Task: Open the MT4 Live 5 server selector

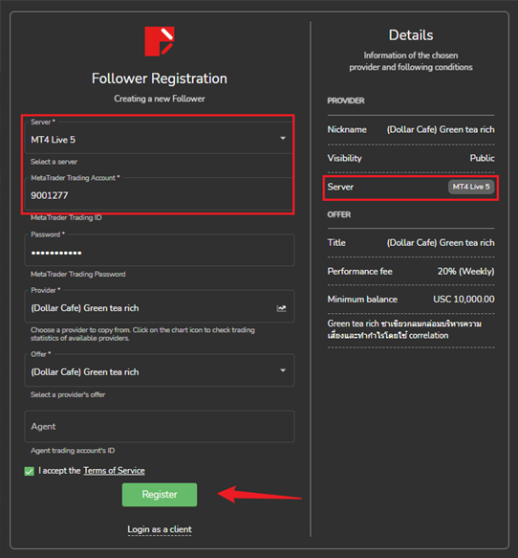Action: tap(160, 138)
